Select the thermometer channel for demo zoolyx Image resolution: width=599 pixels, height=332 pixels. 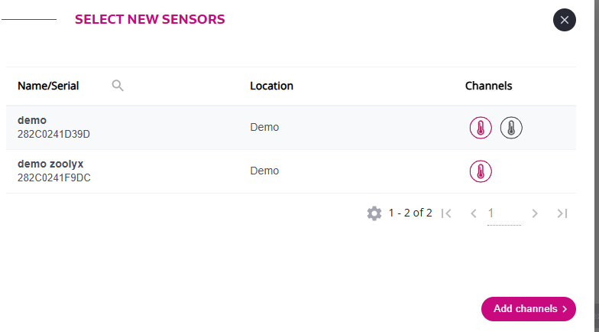pyautogui.click(x=481, y=171)
